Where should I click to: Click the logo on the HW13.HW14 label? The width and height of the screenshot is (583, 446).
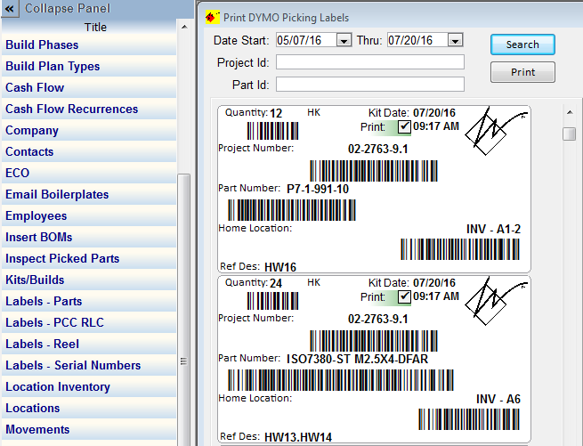pos(496,301)
